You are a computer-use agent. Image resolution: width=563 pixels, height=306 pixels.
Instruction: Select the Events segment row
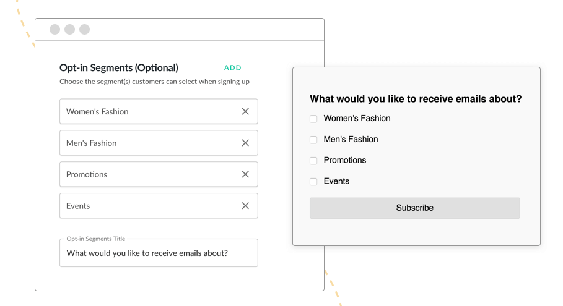click(x=159, y=206)
